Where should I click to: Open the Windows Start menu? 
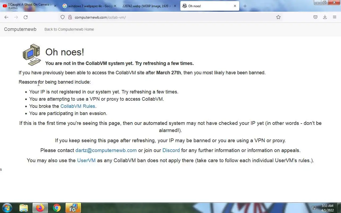7,208
